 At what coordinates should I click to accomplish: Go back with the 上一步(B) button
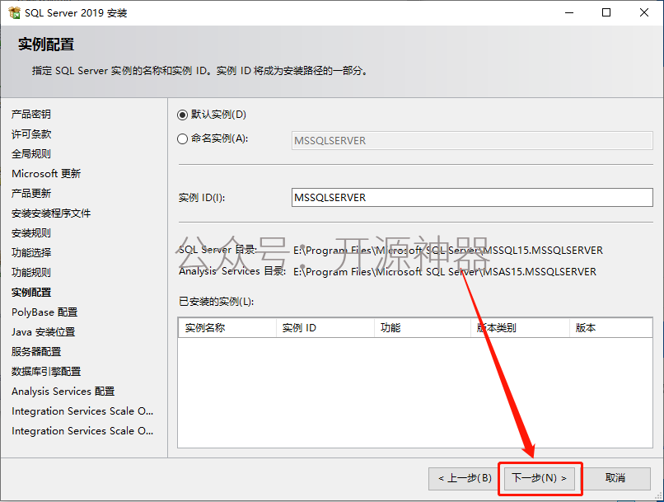click(465, 478)
